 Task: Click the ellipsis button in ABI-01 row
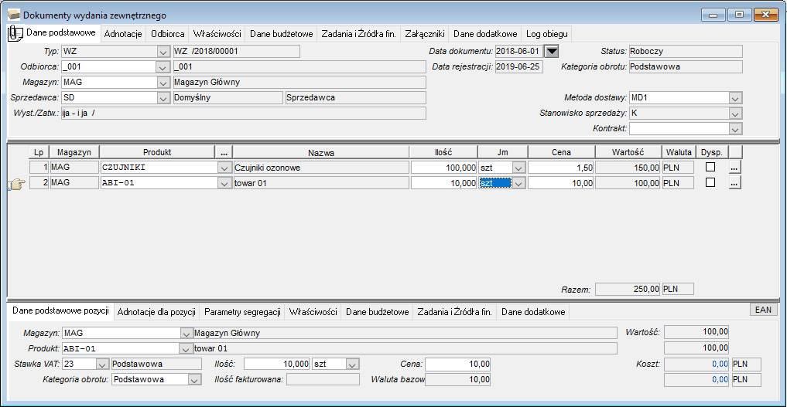pos(734,183)
